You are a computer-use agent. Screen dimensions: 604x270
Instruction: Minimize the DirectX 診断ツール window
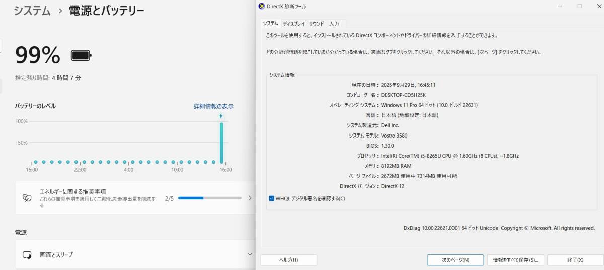click(x=561, y=6)
